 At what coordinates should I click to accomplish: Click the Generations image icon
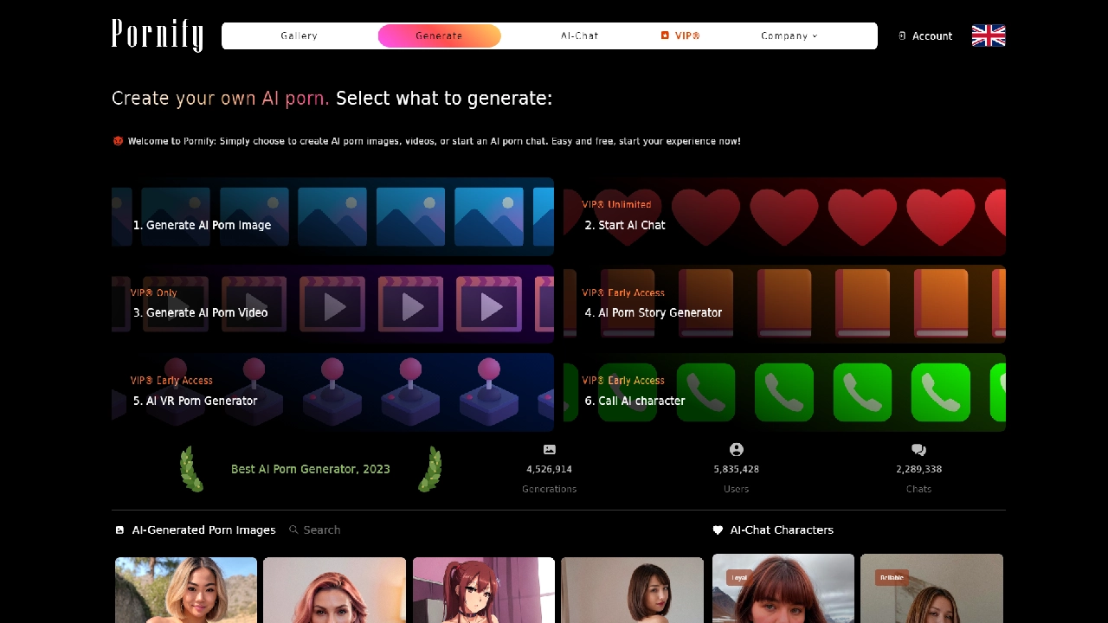coord(549,450)
